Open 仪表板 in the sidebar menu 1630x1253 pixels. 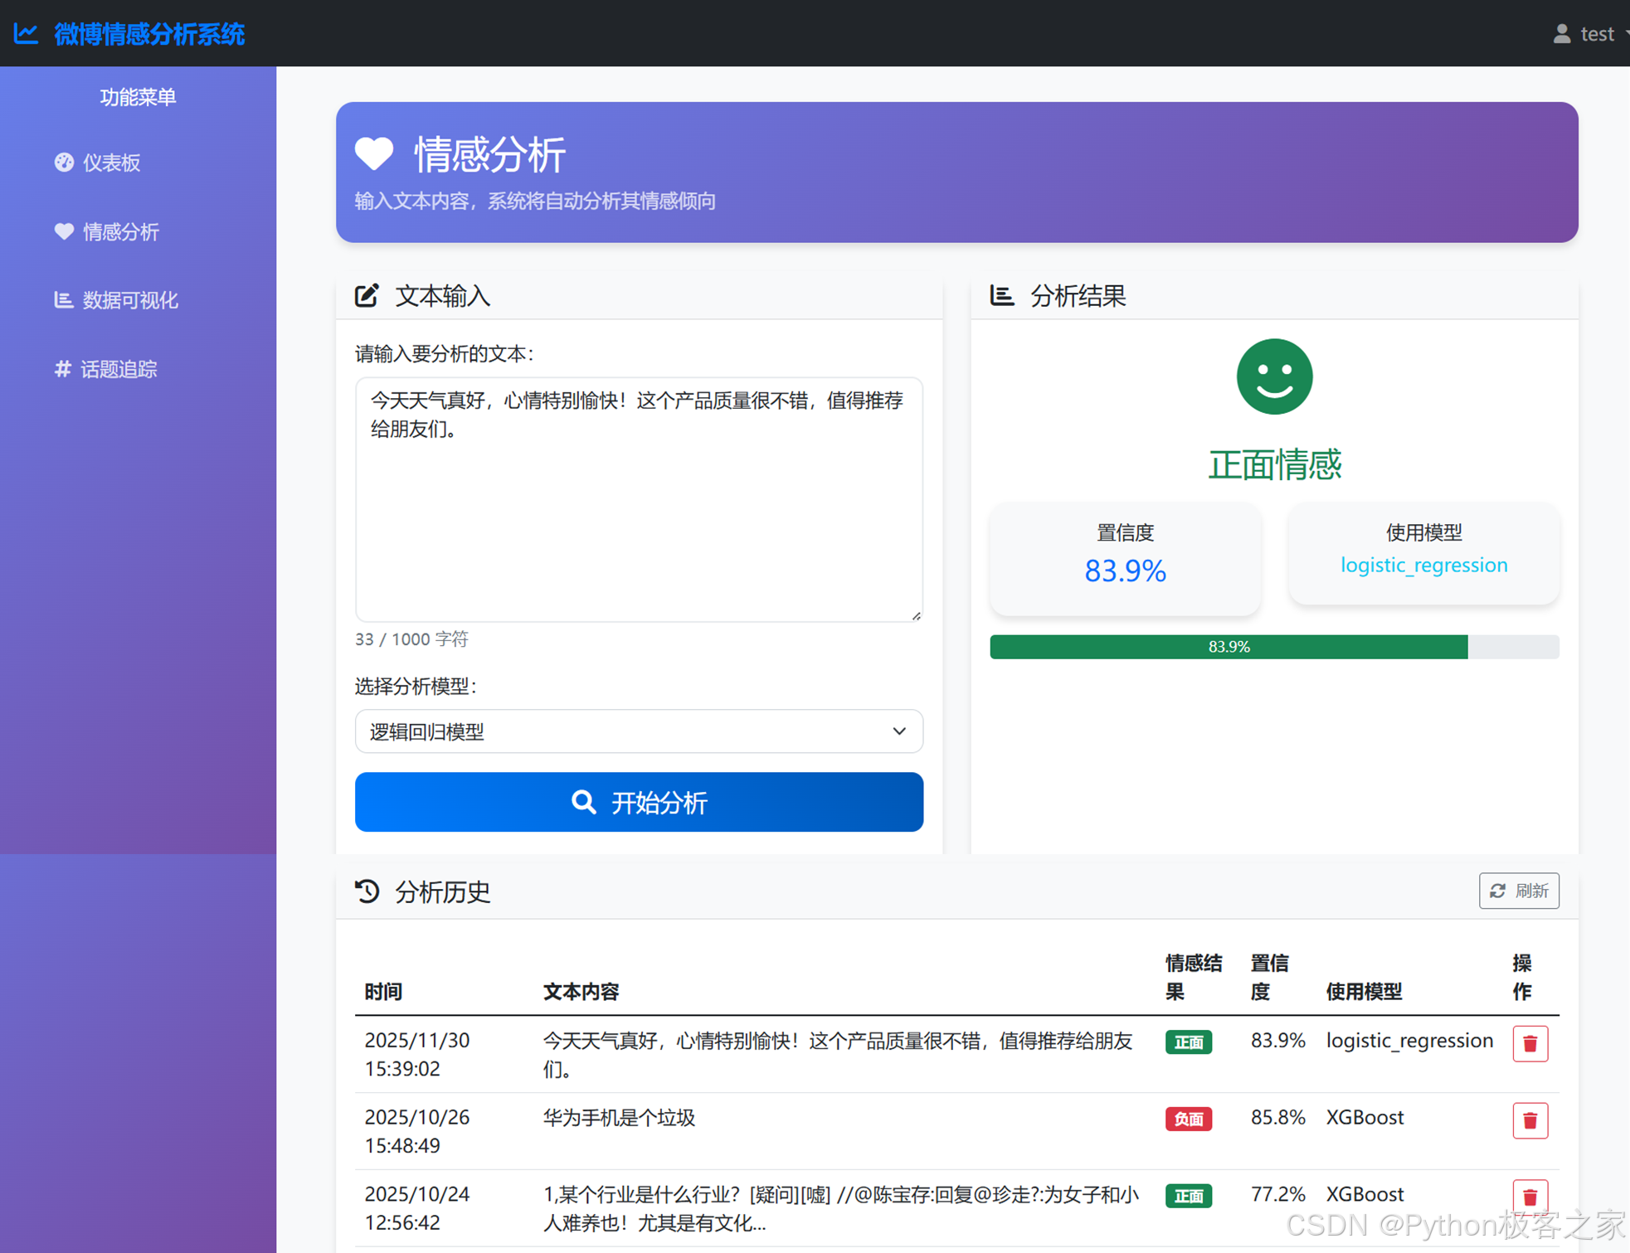pos(110,163)
